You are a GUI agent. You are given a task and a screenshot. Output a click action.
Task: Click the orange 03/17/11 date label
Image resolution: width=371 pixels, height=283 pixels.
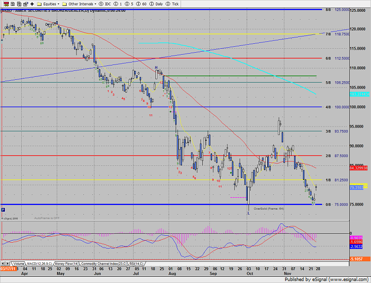click(x=8, y=269)
